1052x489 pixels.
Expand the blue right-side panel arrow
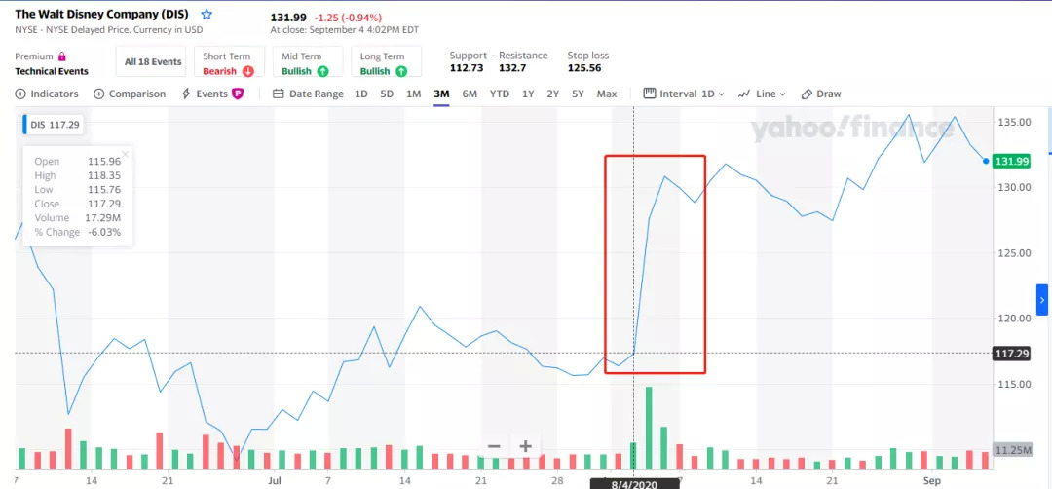(1041, 299)
